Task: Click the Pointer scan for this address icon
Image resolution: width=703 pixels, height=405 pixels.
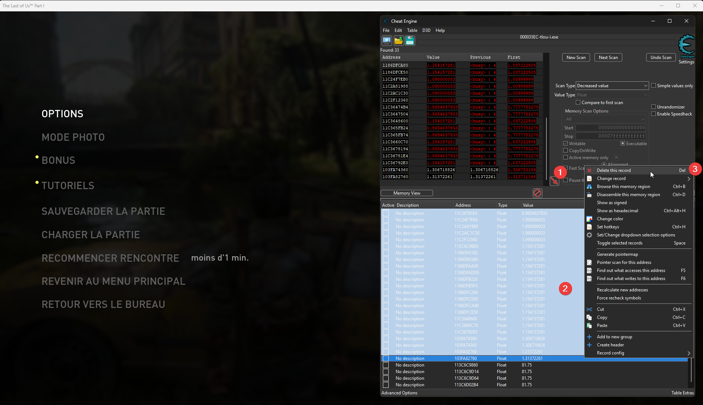Action: (x=589, y=262)
